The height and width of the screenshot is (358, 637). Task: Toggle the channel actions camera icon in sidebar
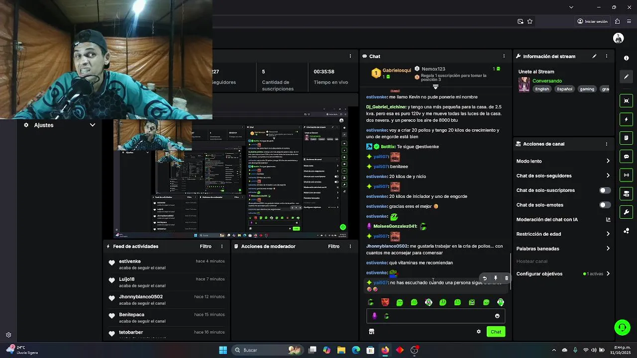626,193
